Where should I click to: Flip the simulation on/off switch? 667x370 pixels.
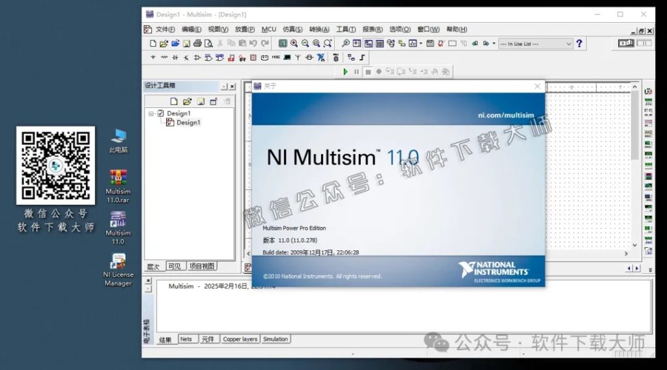(x=626, y=44)
